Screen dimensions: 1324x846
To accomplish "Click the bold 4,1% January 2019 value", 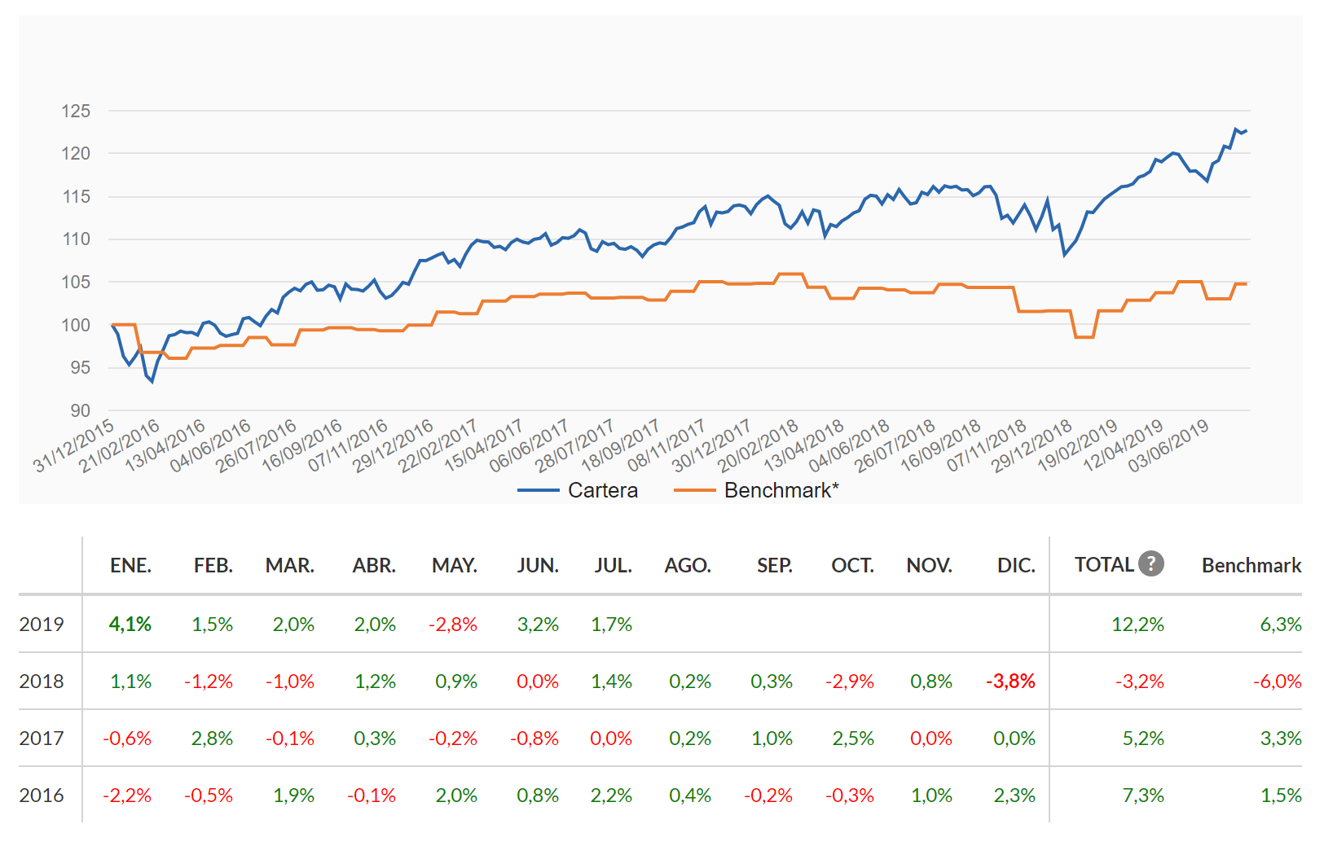I will click(130, 625).
